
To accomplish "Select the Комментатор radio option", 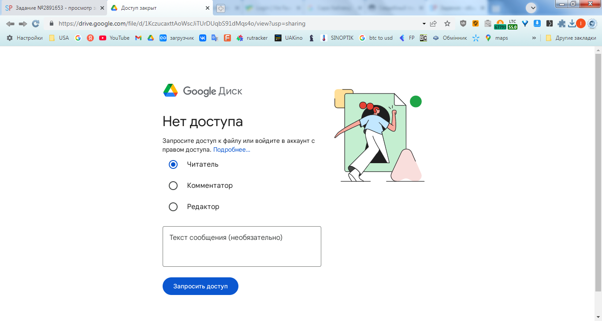I will click(173, 186).
